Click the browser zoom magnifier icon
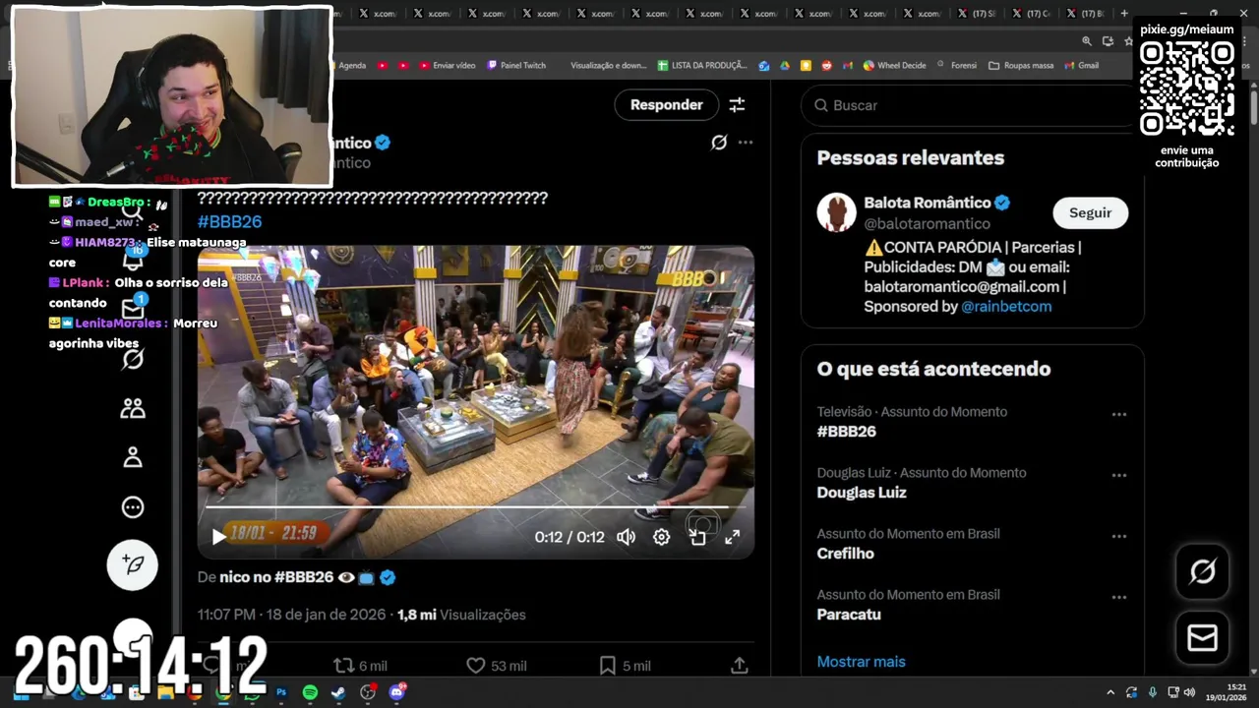 [x=1087, y=41]
